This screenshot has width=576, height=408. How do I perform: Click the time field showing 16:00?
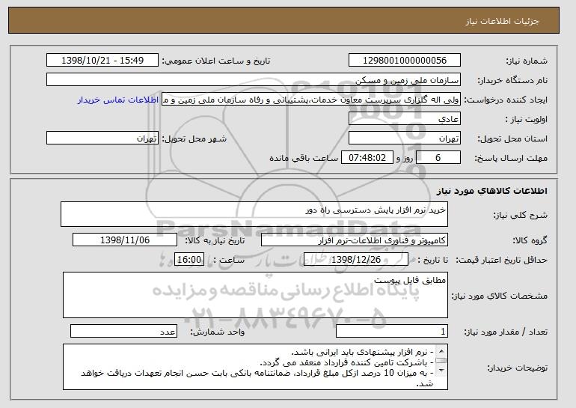click(x=189, y=260)
